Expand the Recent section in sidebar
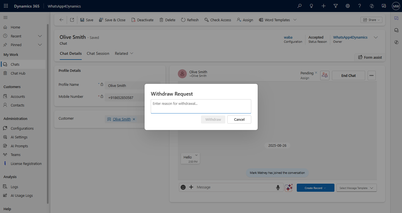The height and width of the screenshot is (213, 402). pos(40,36)
